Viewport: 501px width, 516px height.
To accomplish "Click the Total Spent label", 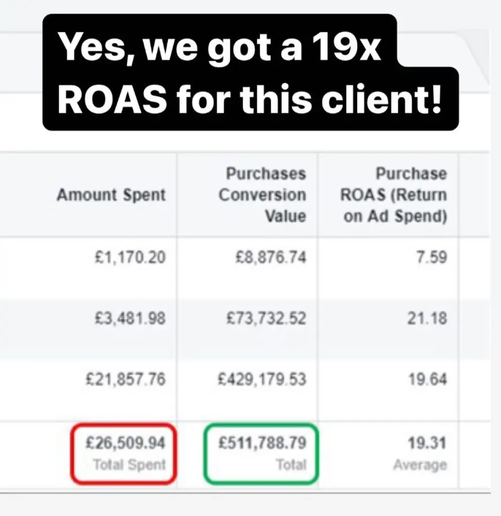I will coord(130,465).
